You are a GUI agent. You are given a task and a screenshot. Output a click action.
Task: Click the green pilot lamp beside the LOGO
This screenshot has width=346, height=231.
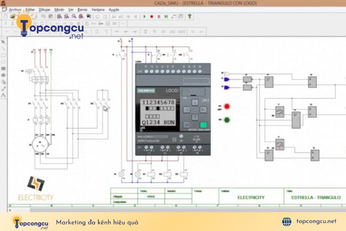click(x=227, y=120)
